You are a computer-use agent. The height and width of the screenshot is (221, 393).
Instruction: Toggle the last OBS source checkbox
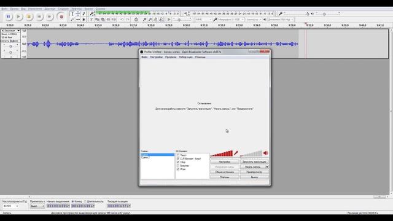click(x=178, y=169)
